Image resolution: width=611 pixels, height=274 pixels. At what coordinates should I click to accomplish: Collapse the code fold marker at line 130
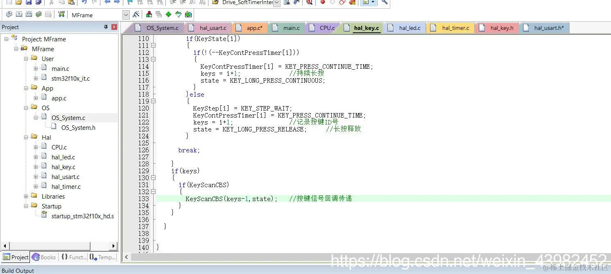(x=153, y=178)
